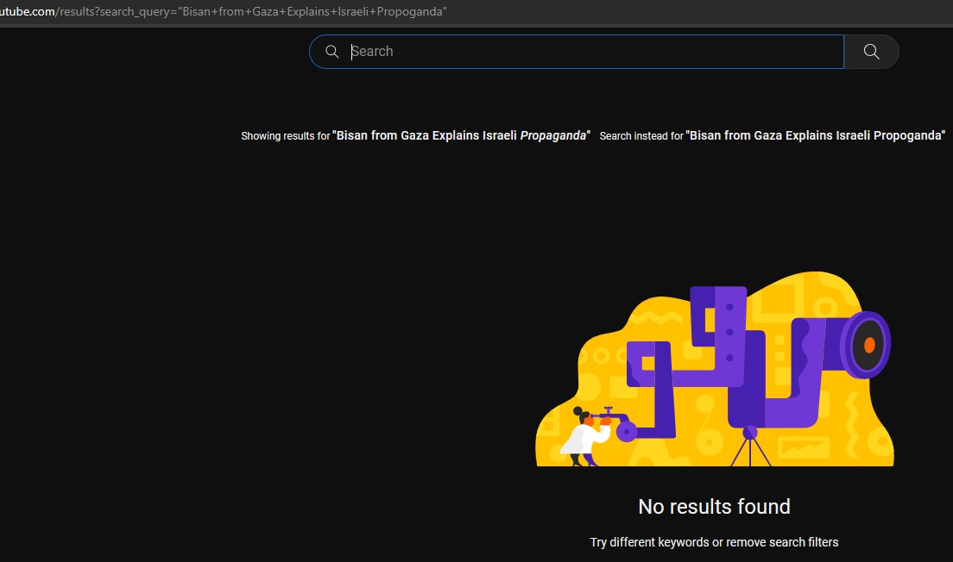Click the telescope lens with orange center
The image size is (953, 562).
click(867, 345)
